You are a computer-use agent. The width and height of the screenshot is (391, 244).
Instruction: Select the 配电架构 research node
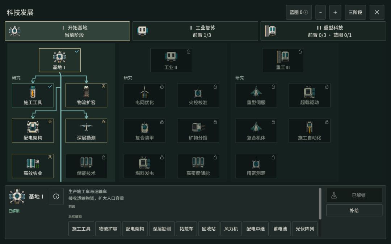coord(33,131)
